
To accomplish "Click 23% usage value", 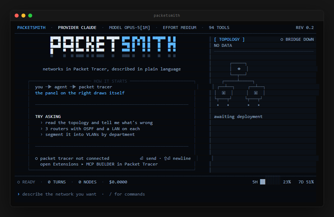I will (x=287, y=182).
